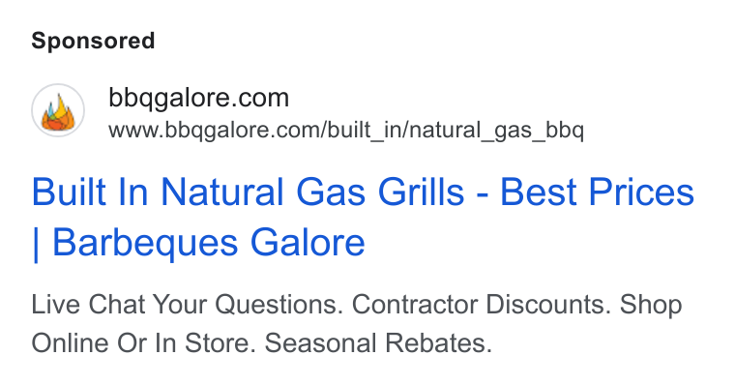735x385 pixels.
Task: Click the bbqgalore.com site name
Action: [x=199, y=98]
